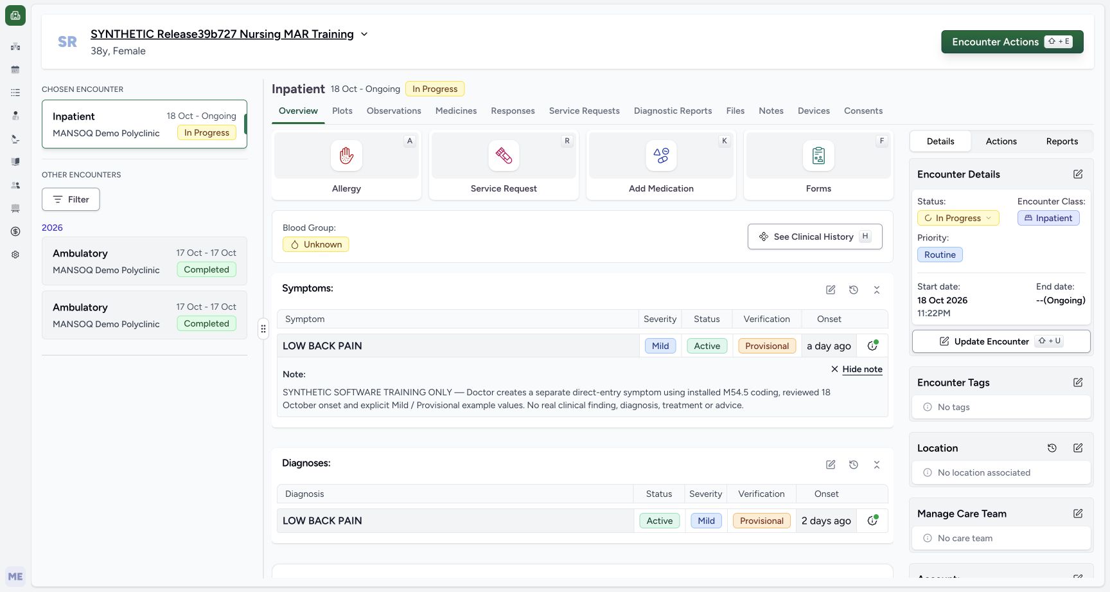1110x592 pixels.
Task: Open the list icon in left sidebar
Action: 15,93
